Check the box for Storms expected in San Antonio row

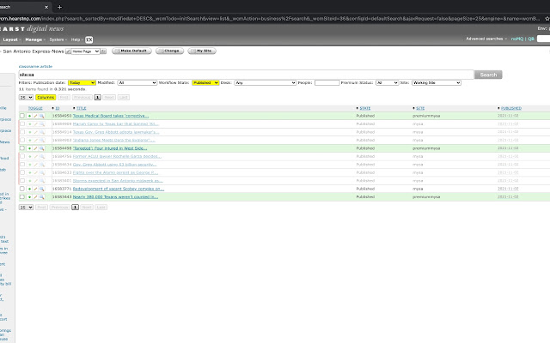[x=22, y=181]
